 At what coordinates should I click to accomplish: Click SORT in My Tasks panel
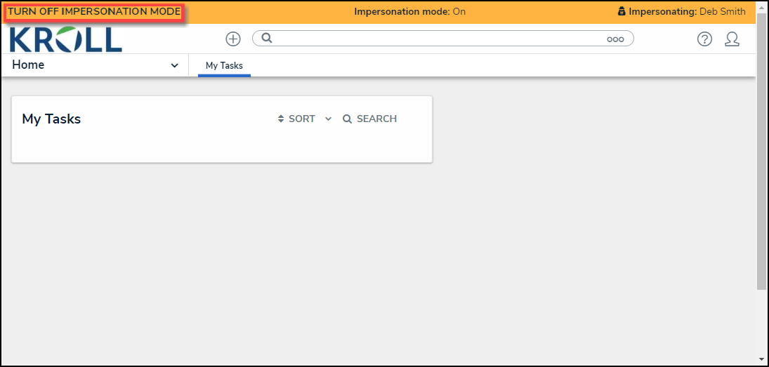pos(296,119)
